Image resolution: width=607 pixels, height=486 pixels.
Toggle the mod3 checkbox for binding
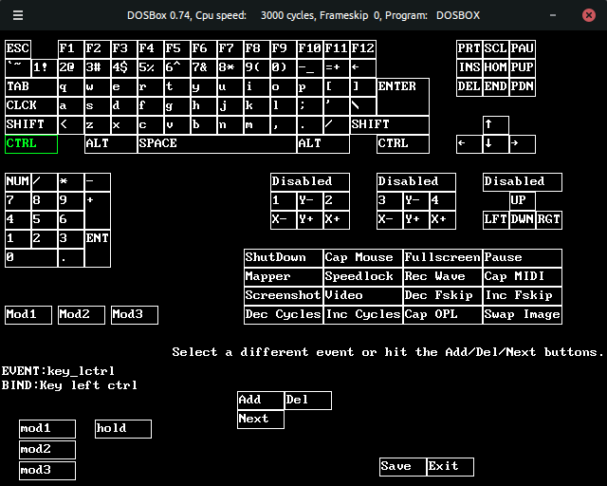(x=47, y=471)
